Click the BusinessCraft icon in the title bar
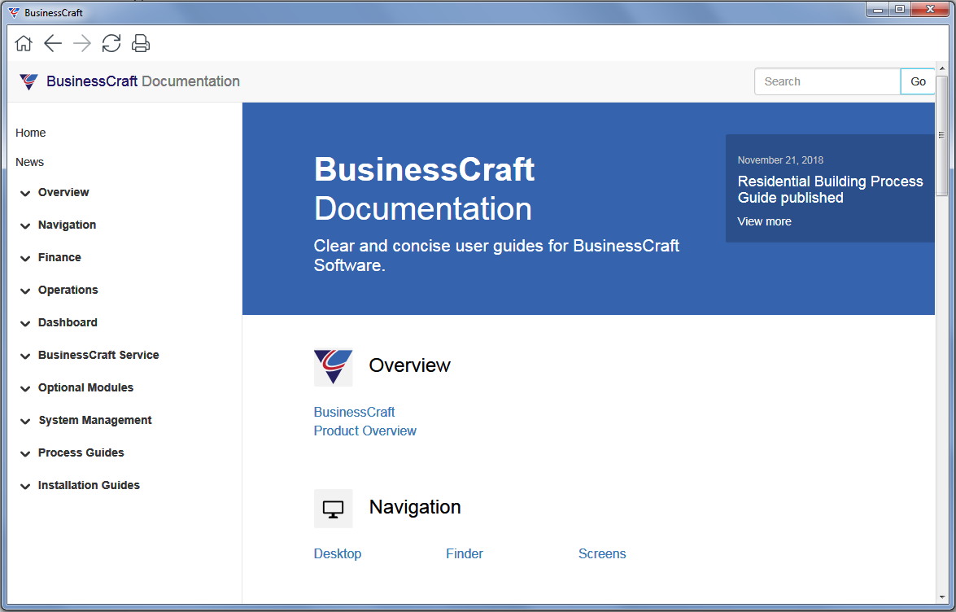Image resolution: width=956 pixels, height=612 pixels. [14, 12]
